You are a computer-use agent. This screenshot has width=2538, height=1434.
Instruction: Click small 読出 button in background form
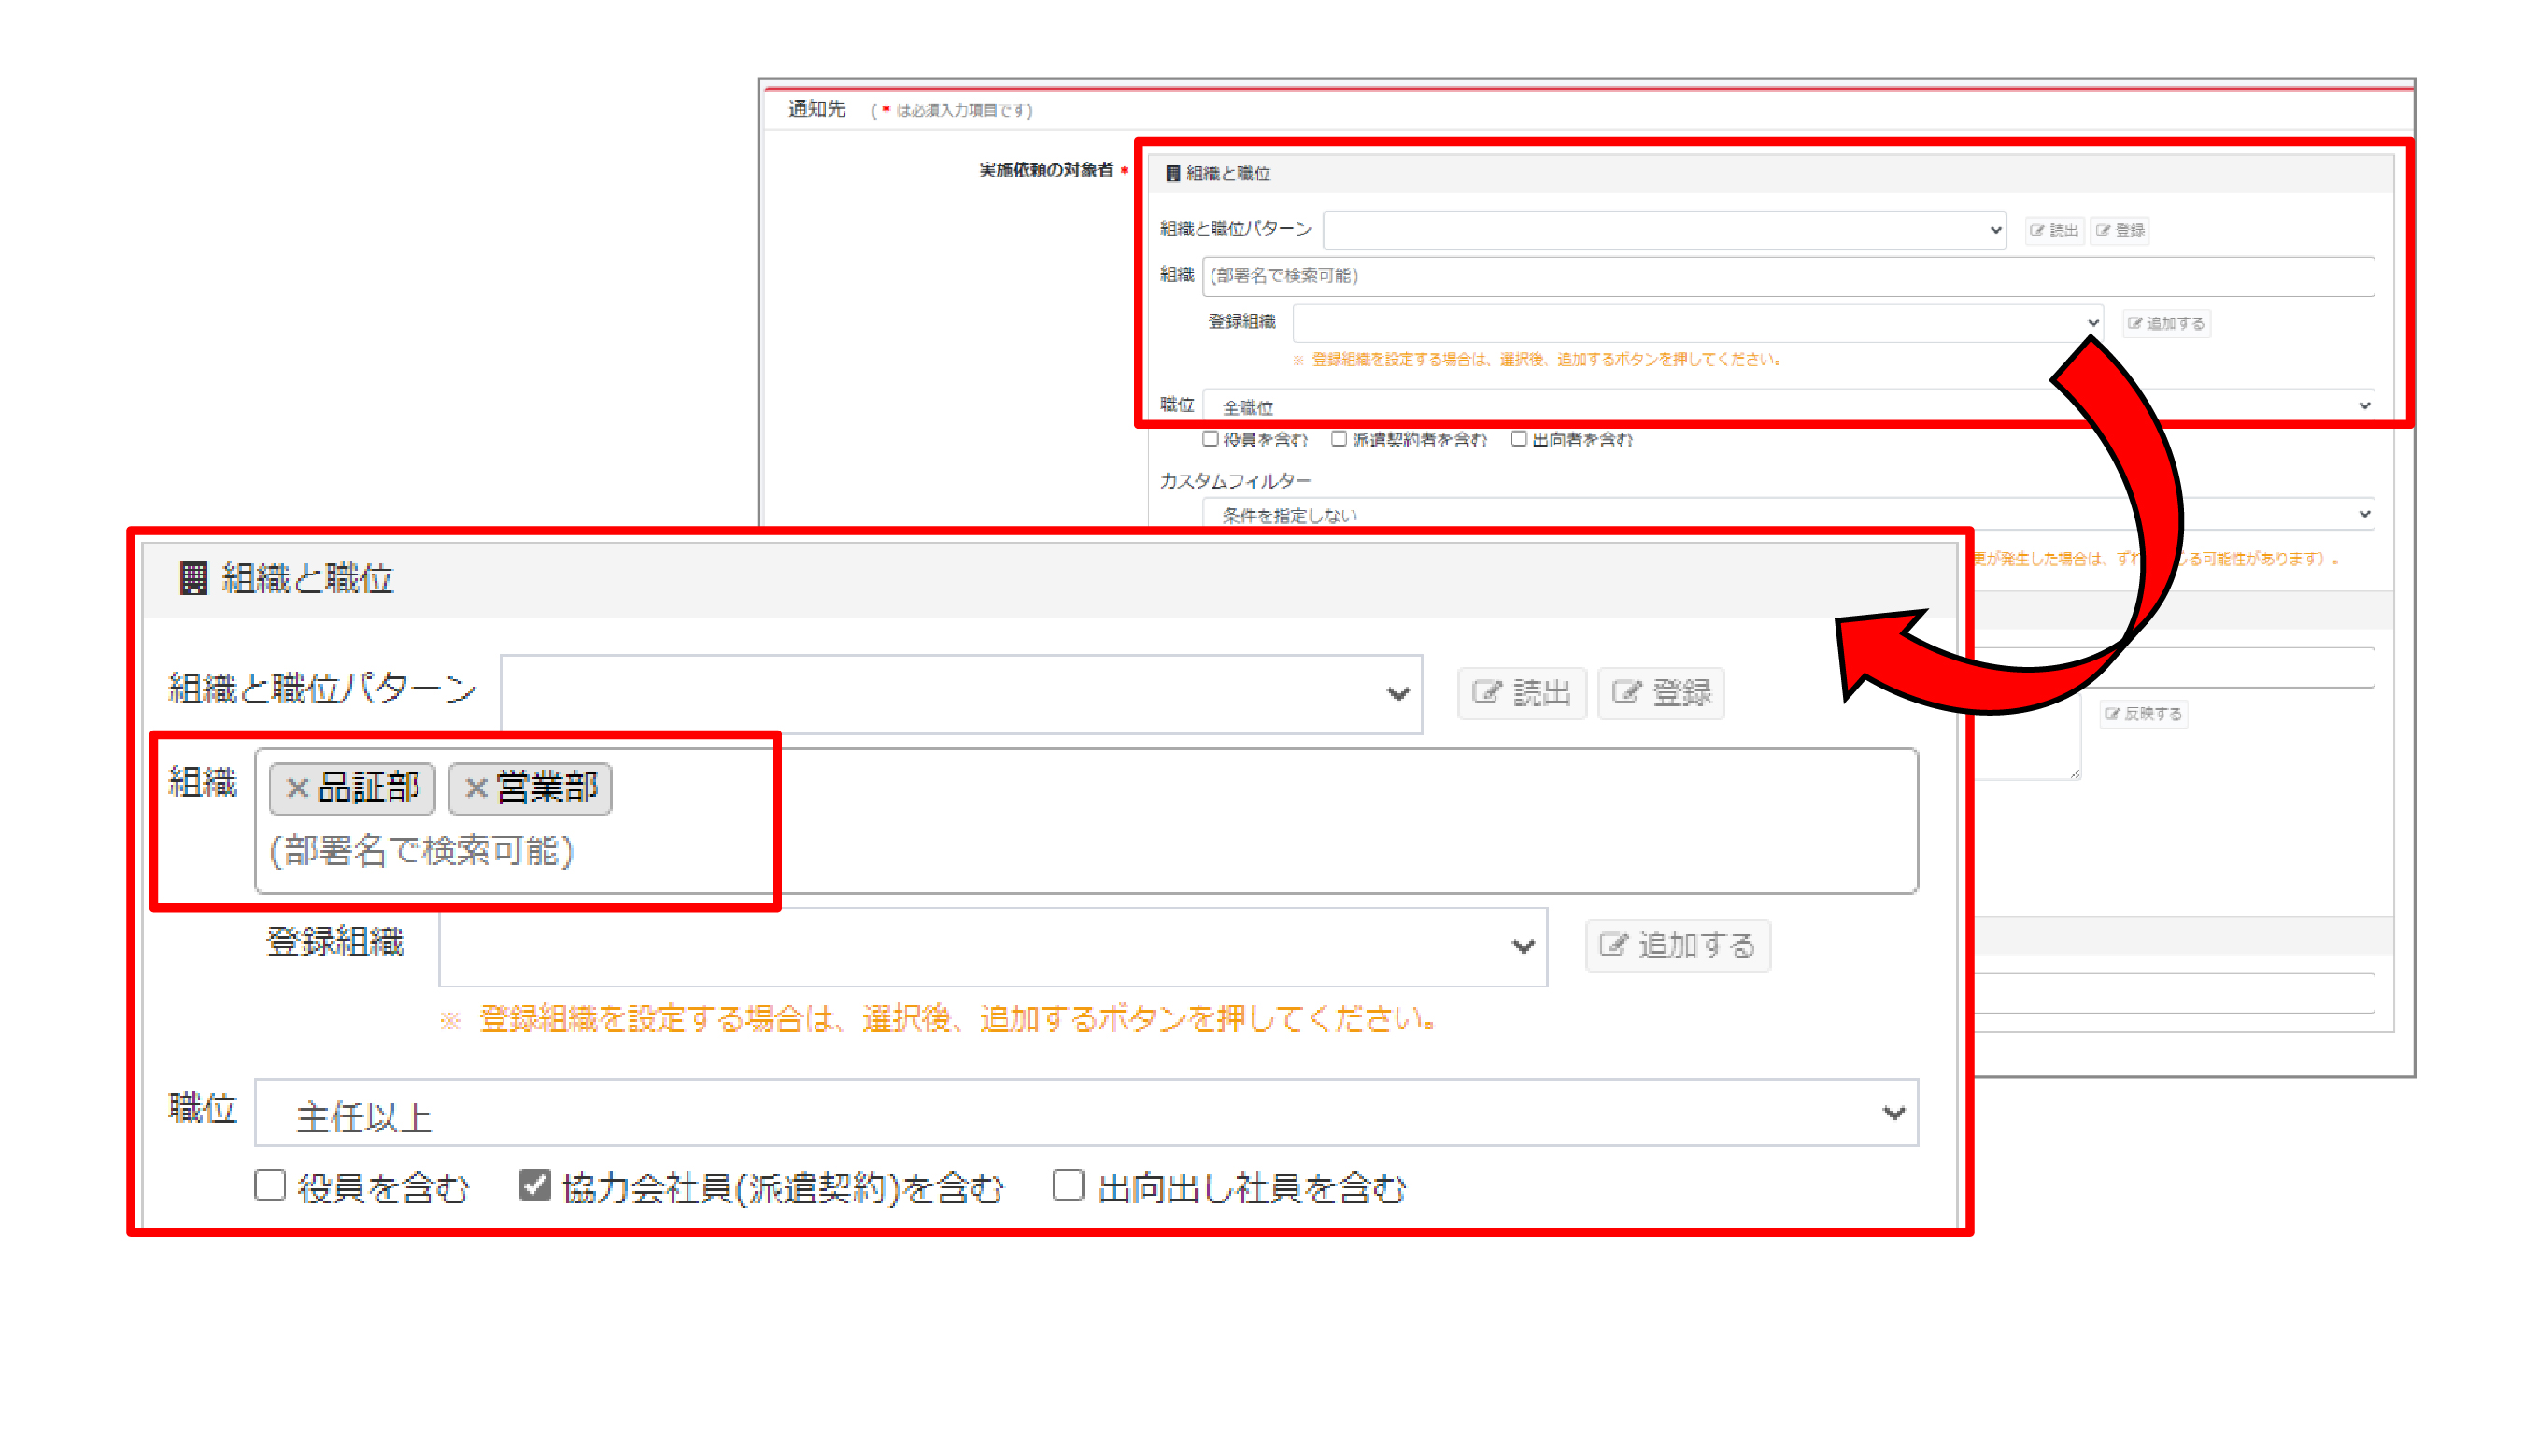[2054, 231]
